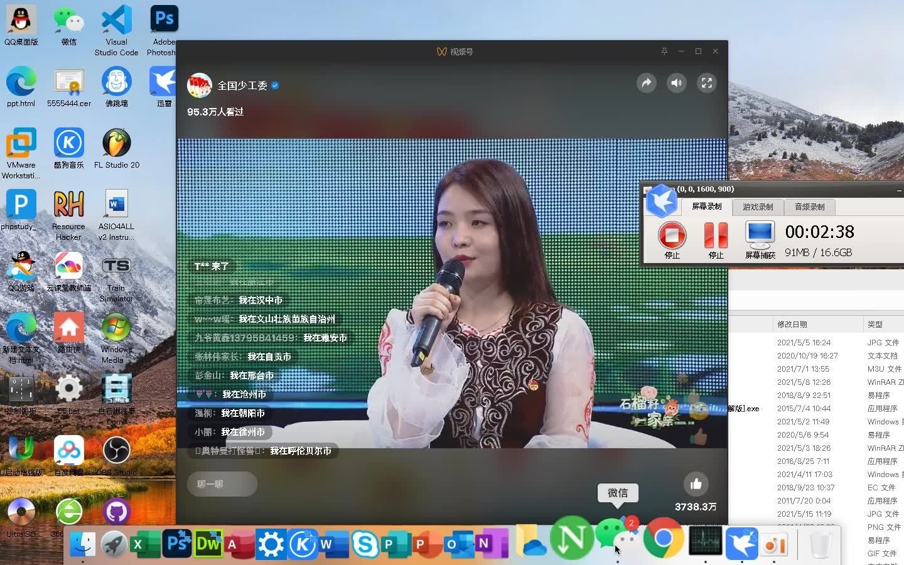904x565 pixels.
Task: Open the 全国少工委 channel avatar
Action: [200, 85]
